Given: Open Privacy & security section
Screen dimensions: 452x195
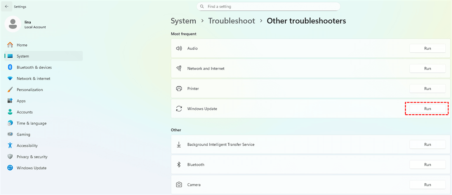Looking at the screenshot, I should (32, 157).
